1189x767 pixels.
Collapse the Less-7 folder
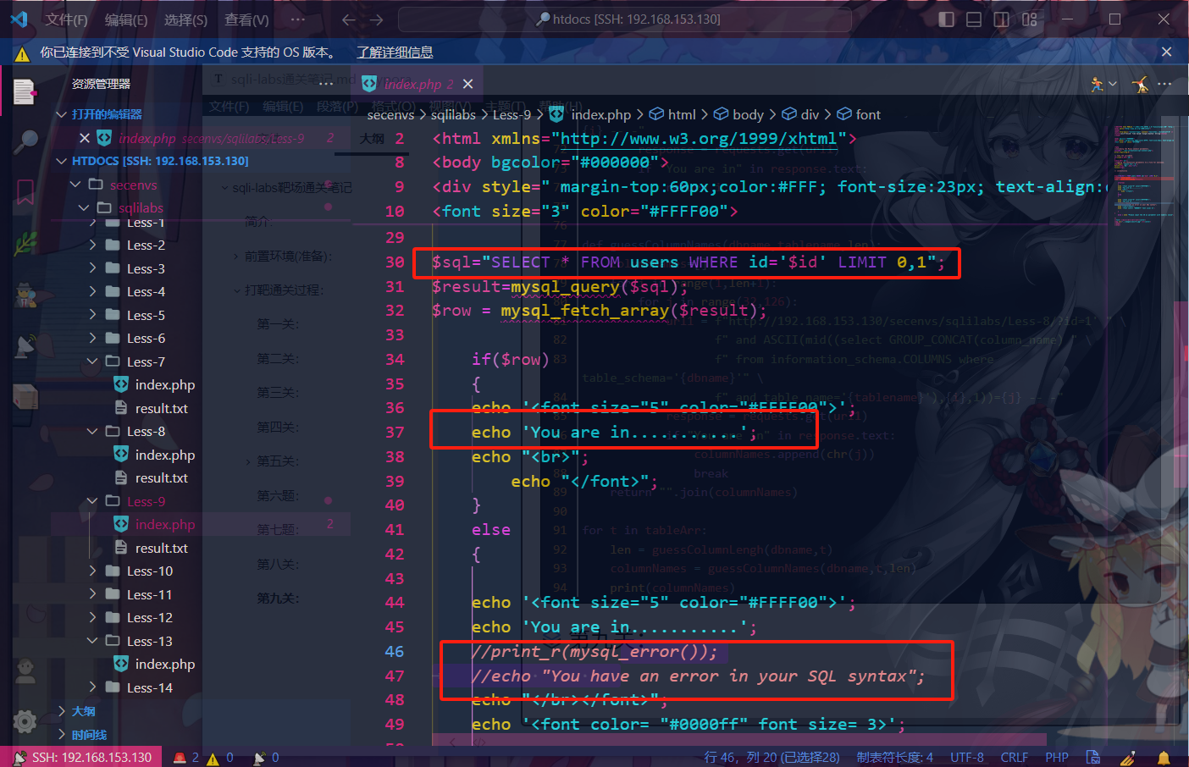pos(146,361)
